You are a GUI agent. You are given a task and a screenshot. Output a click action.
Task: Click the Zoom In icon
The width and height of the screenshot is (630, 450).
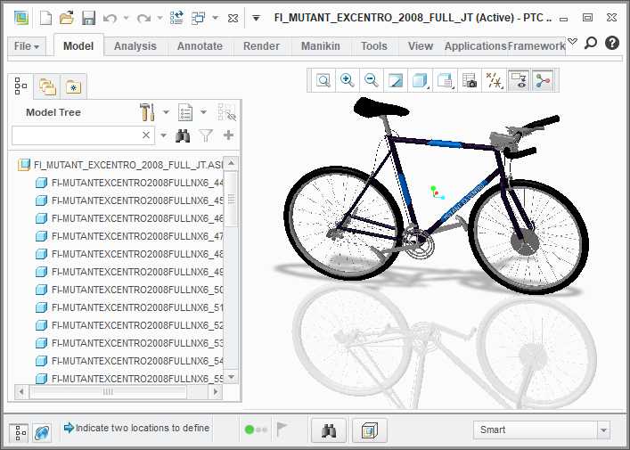(x=348, y=80)
